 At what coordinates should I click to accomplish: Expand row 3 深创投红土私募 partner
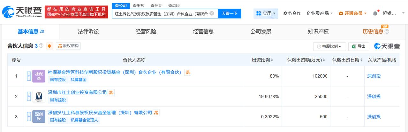coord(29,117)
